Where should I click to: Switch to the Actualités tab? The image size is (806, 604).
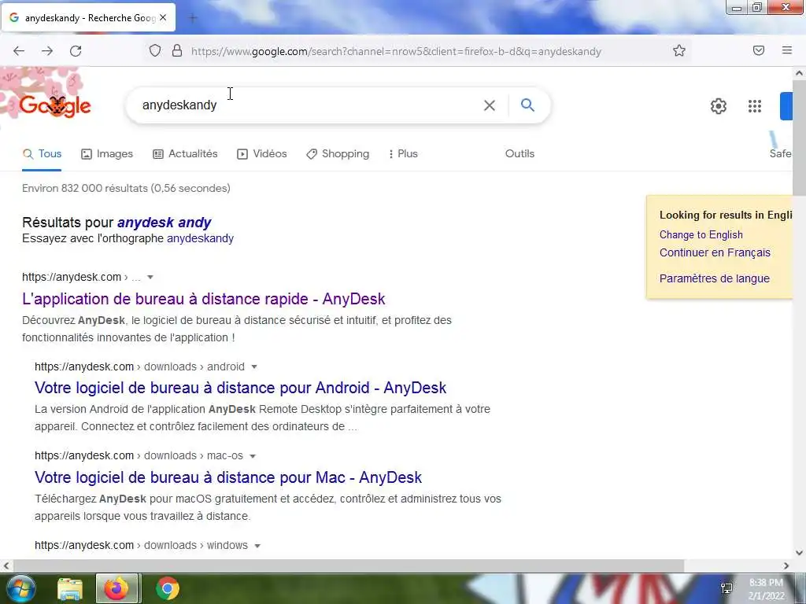click(x=185, y=153)
